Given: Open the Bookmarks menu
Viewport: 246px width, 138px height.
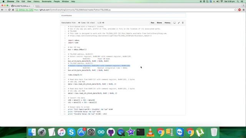Looking at the screenshot, I should click(x=47, y=2).
